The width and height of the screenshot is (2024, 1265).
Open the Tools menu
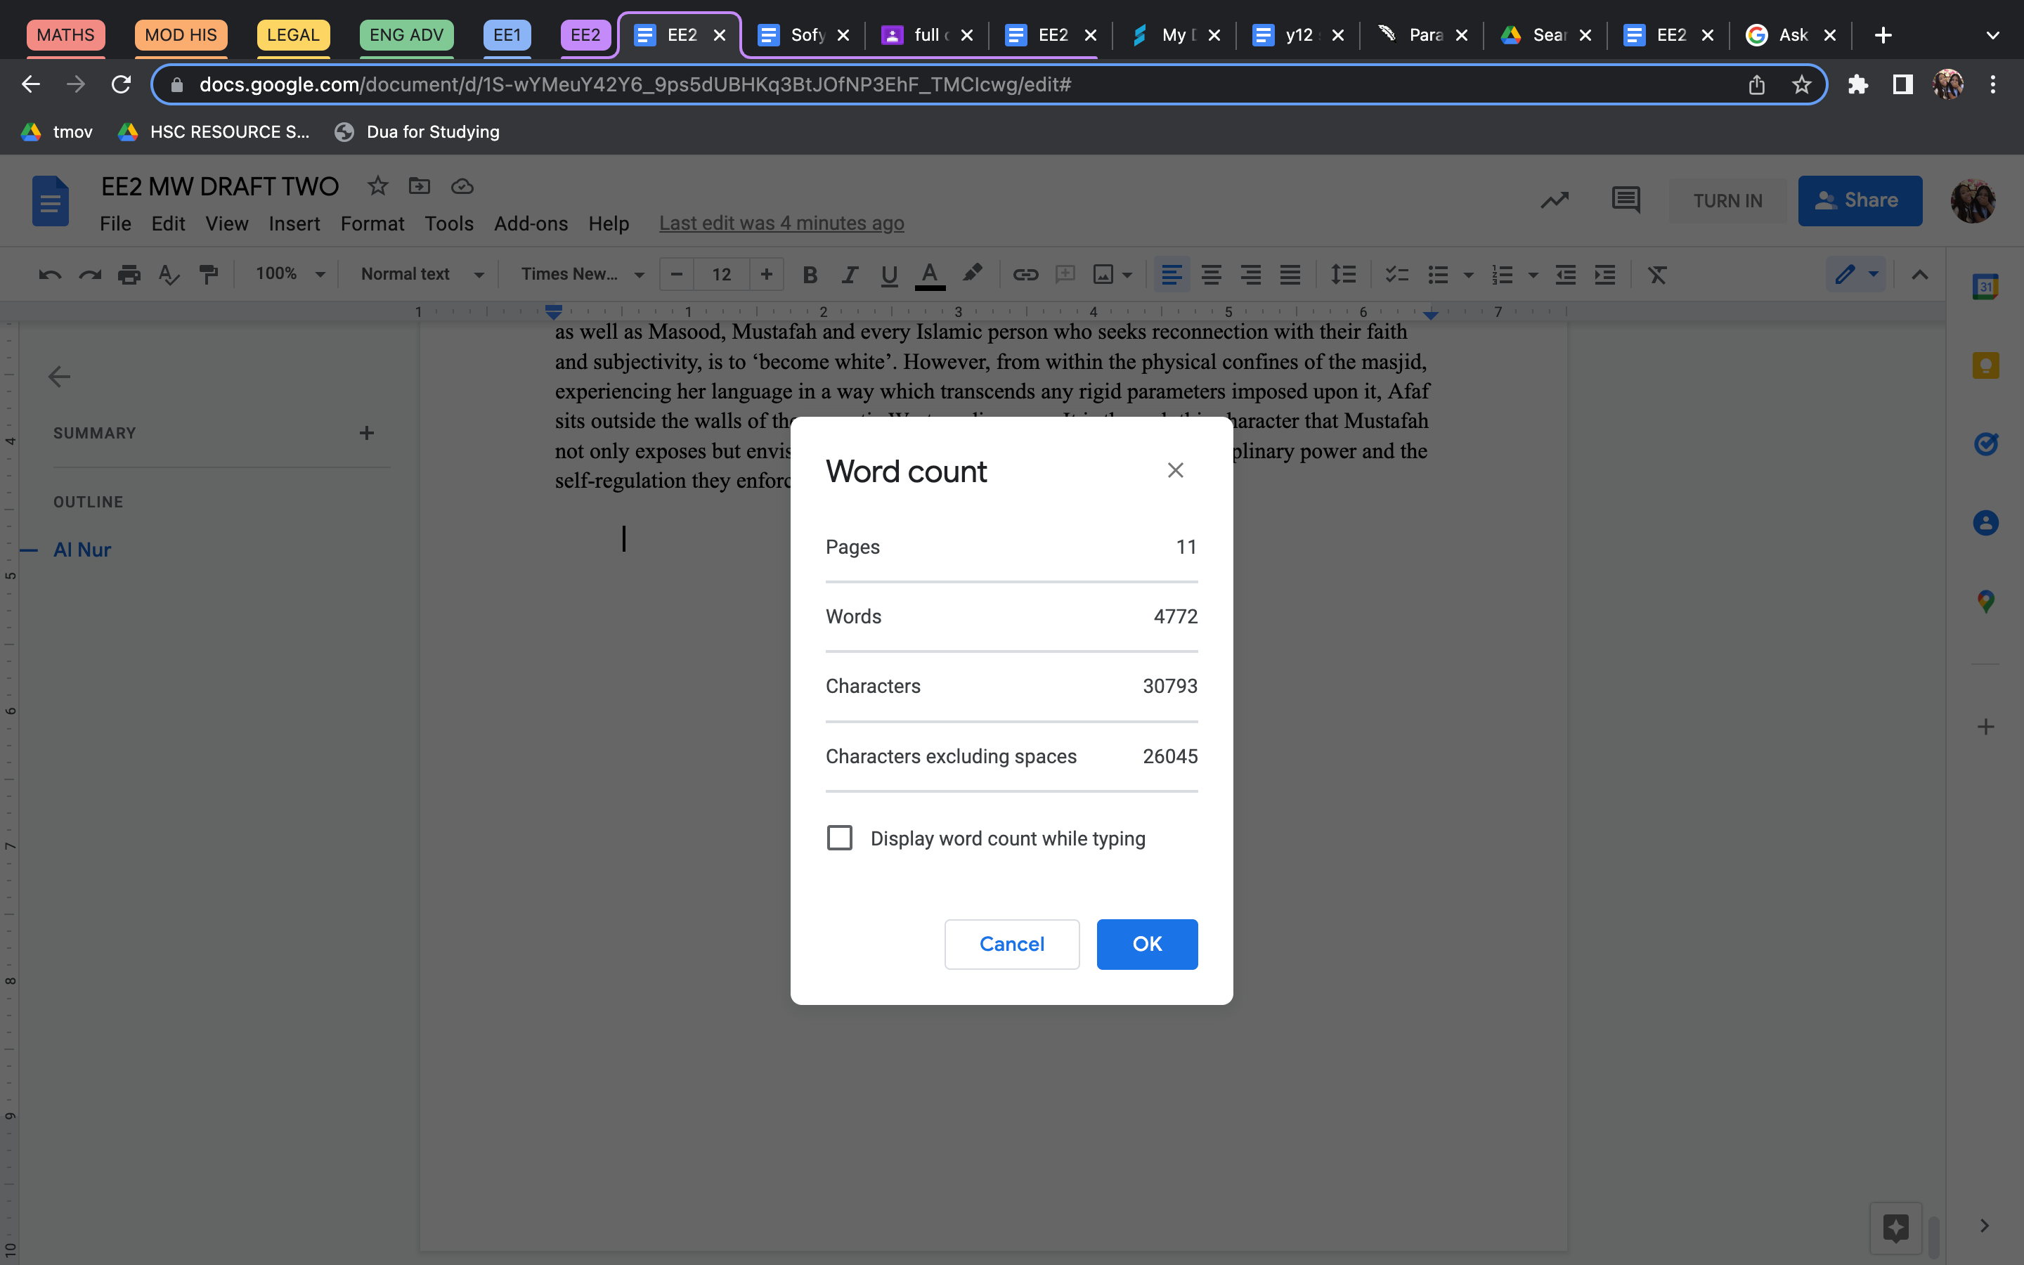(449, 223)
